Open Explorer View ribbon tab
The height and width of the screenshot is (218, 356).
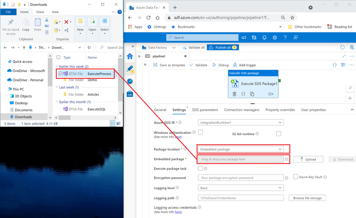click(55, 12)
